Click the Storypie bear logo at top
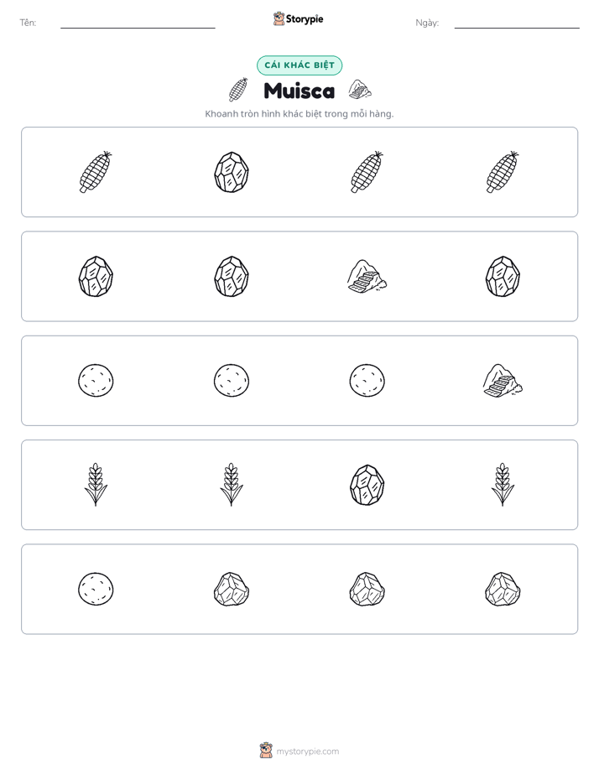This screenshot has width=599, height=775. click(x=279, y=18)
